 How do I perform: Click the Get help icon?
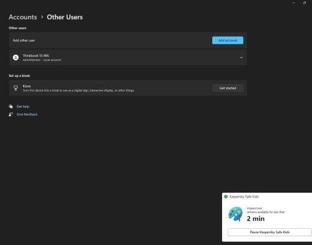[11, 107]
